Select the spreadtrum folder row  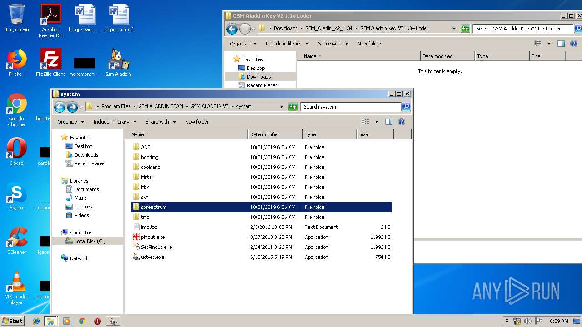[x=261, y=207]
